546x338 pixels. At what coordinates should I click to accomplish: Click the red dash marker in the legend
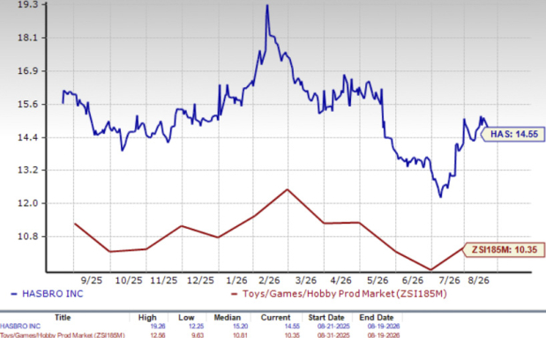point(235,294)
